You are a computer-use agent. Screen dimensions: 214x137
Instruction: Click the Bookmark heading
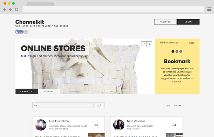tap(177, 61)
